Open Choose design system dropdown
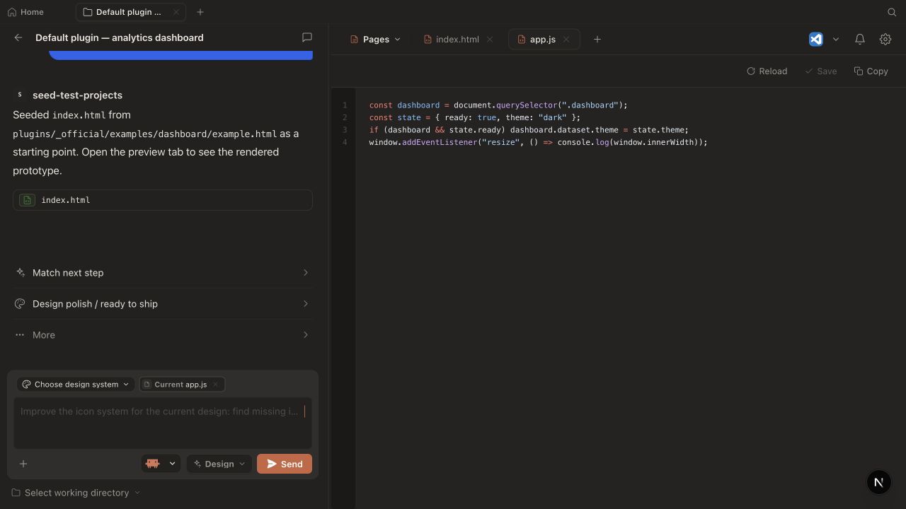 (76, 385)
